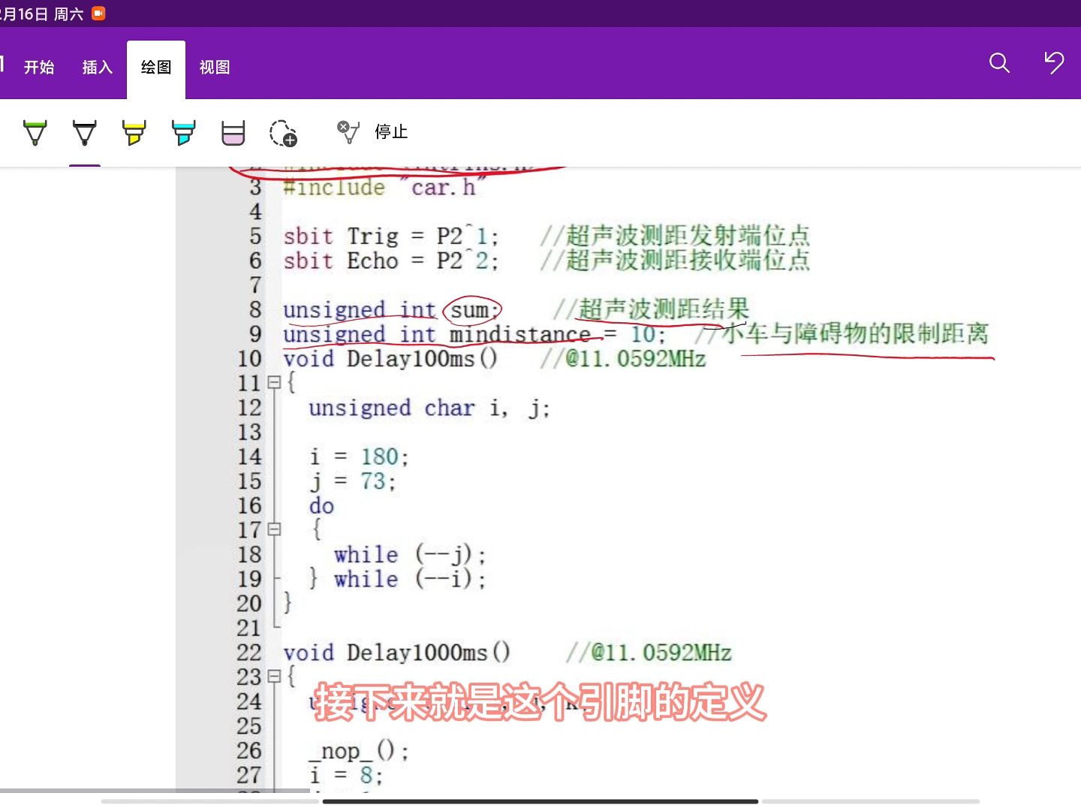Open the 视图 tab
The height and width of the screenshot is (811, 1081).
tap(215, 68)
